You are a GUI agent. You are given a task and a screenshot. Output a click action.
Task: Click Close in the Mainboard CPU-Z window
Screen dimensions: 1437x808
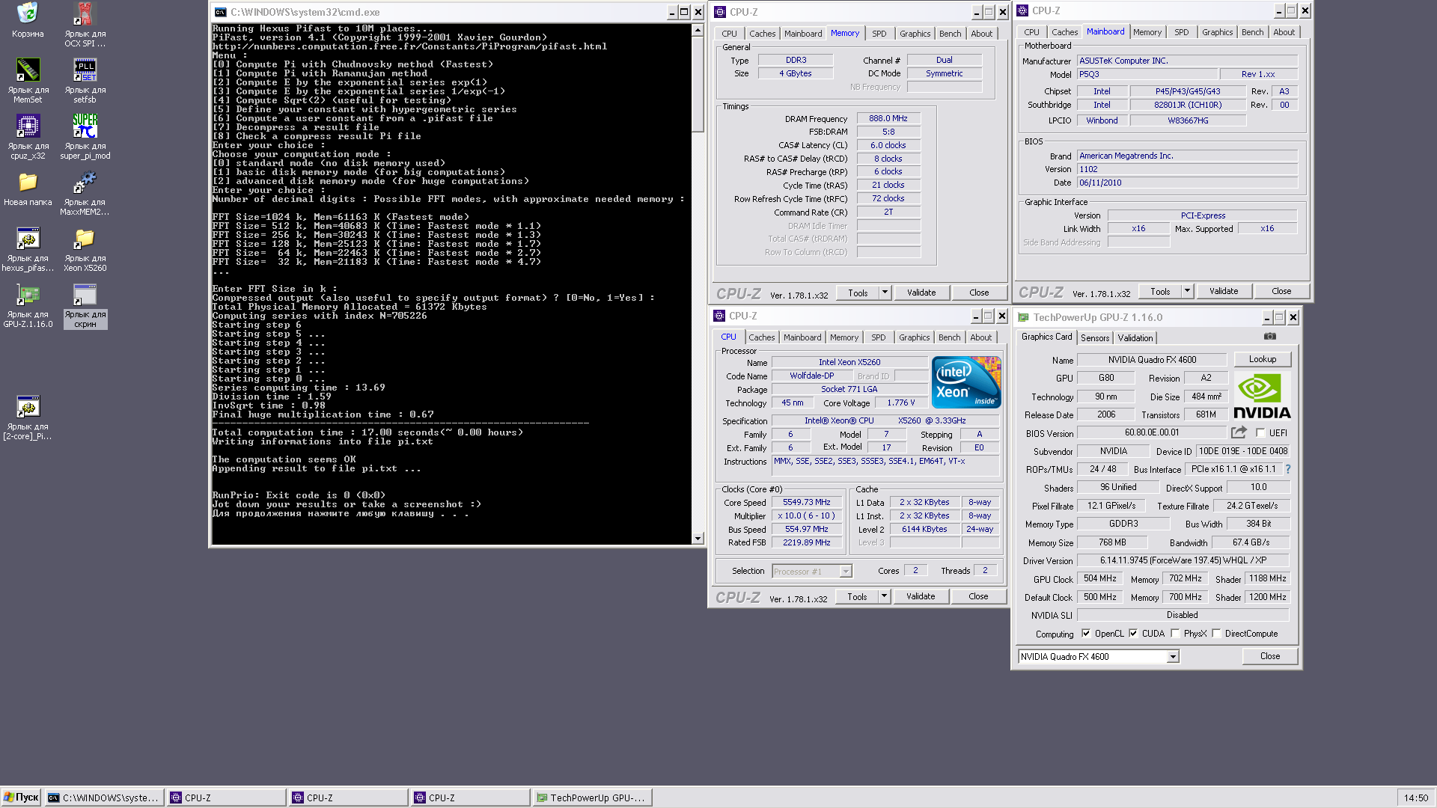tap(1281, 291)
